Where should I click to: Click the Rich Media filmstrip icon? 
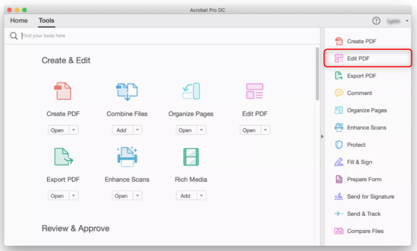191,157
